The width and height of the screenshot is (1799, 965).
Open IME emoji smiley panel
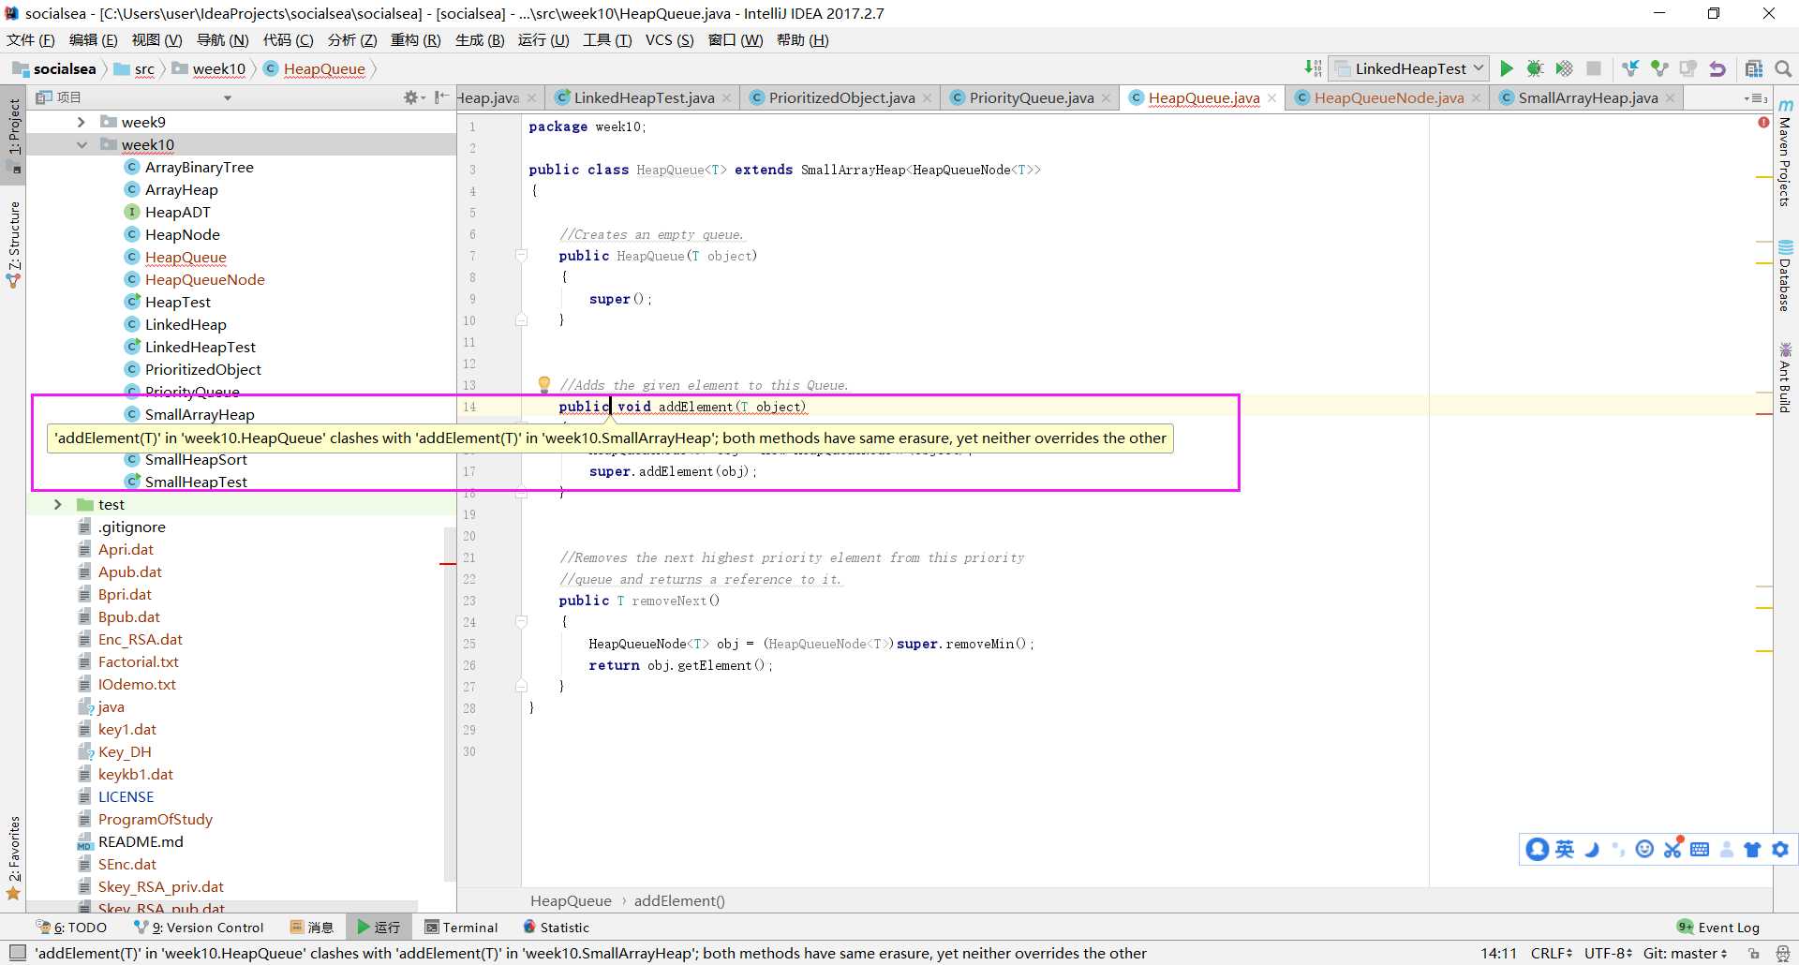(1644, 849)
